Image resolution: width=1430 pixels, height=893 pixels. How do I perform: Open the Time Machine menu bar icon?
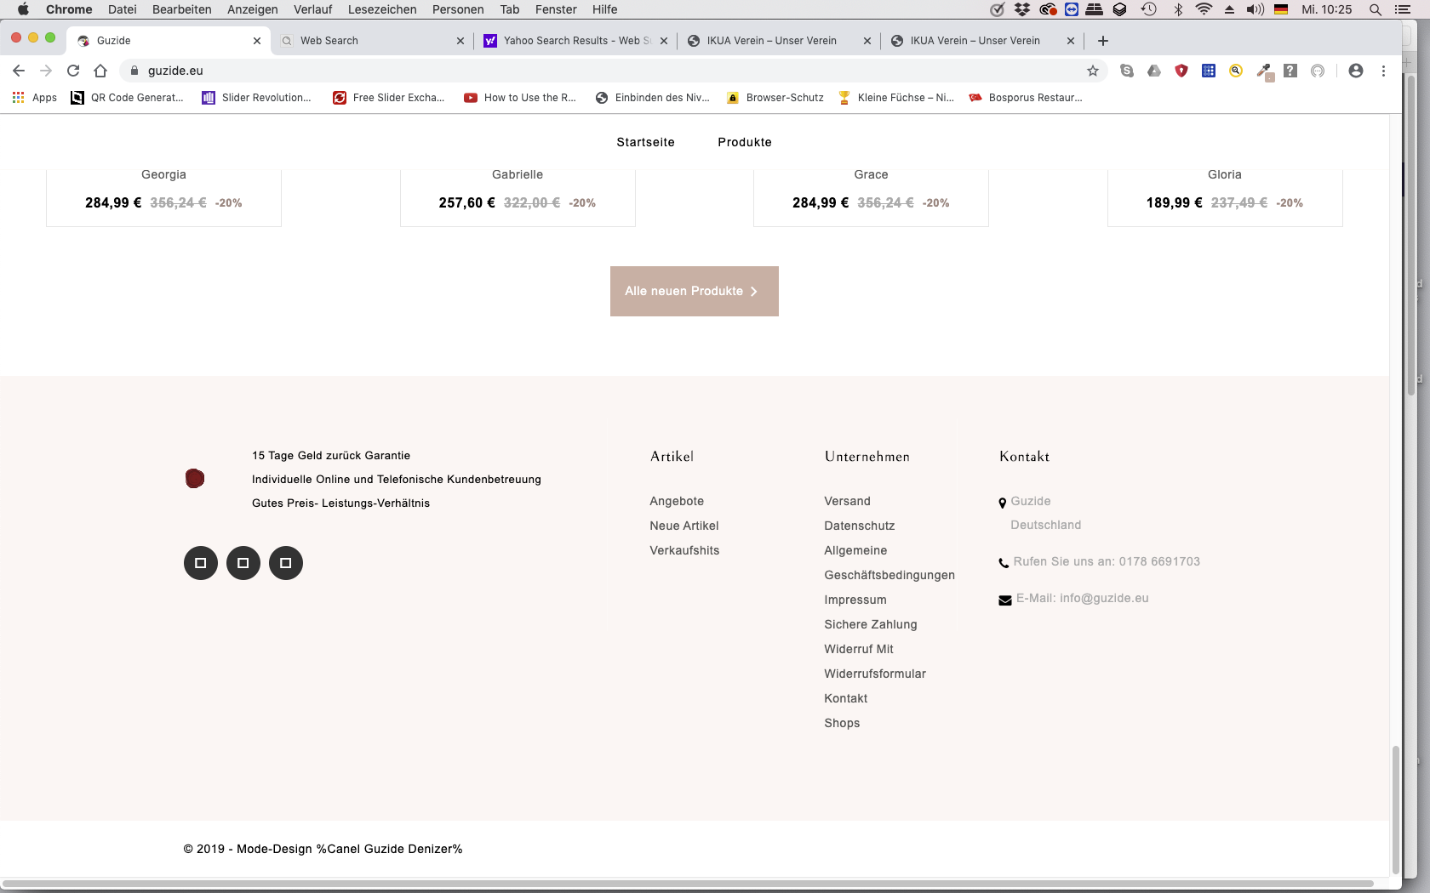coord(1149,9)
